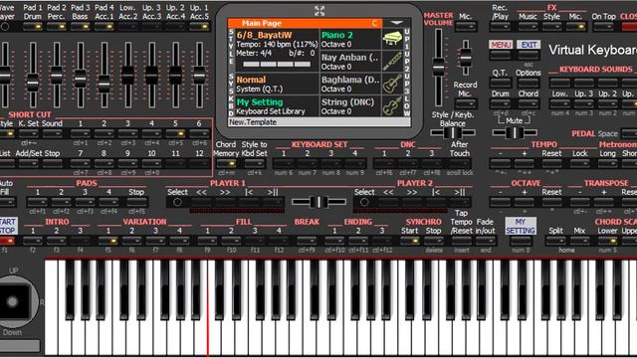Viewport: 637px width, 358px height.
Task: Click the Tempo minus button
Action: pyautogui.click(x=500, y=163)
